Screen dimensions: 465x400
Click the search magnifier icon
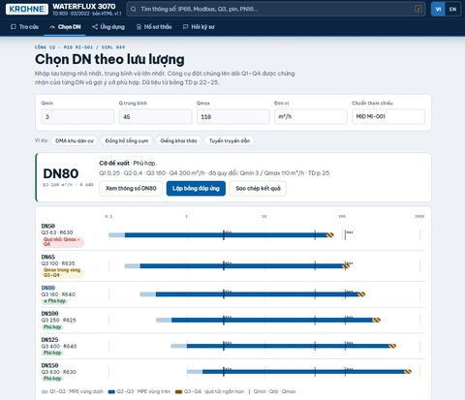133,9
